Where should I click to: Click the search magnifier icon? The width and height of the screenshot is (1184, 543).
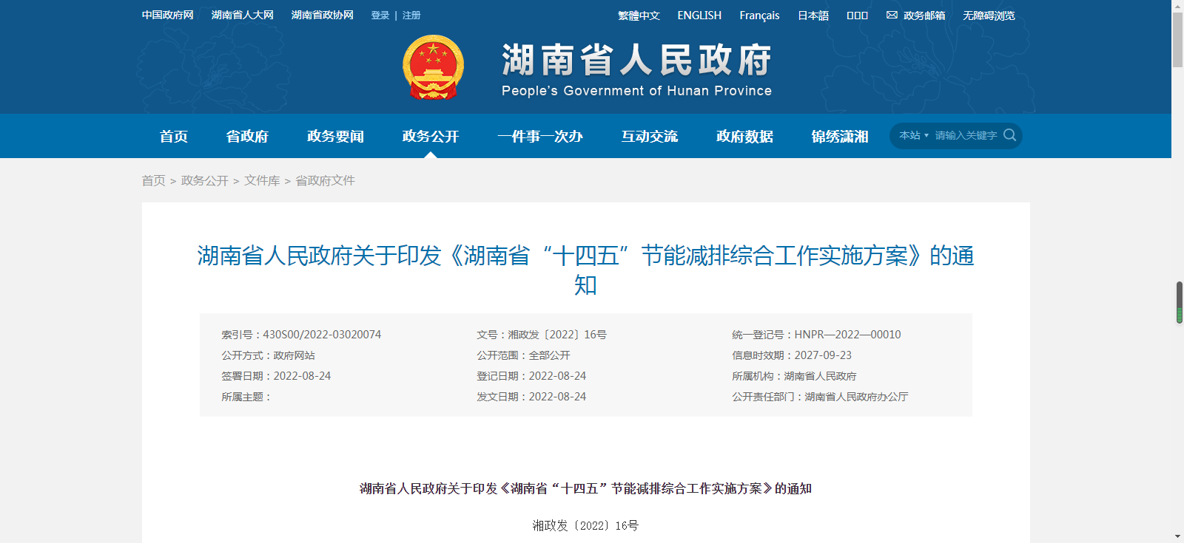pos(1010,135)
